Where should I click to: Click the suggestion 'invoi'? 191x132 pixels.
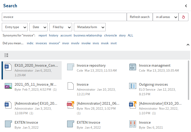[66, 43]
